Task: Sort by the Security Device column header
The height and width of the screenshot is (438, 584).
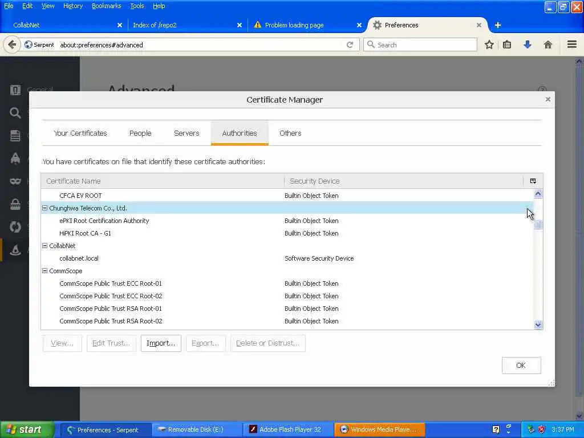Action: (x=404, y=181)
